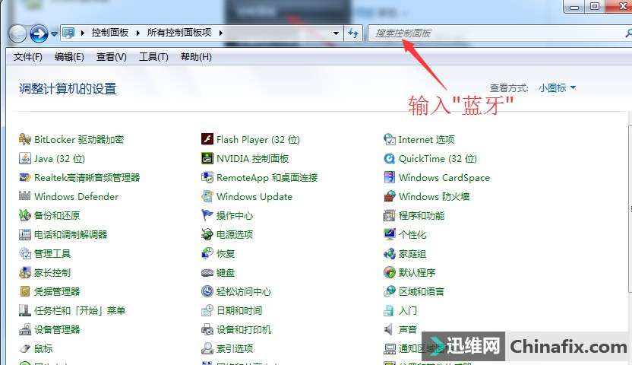Expand arrow after 控制面板 in address bar
Viewport: 632px width, 365px height.
coord(137,33)
